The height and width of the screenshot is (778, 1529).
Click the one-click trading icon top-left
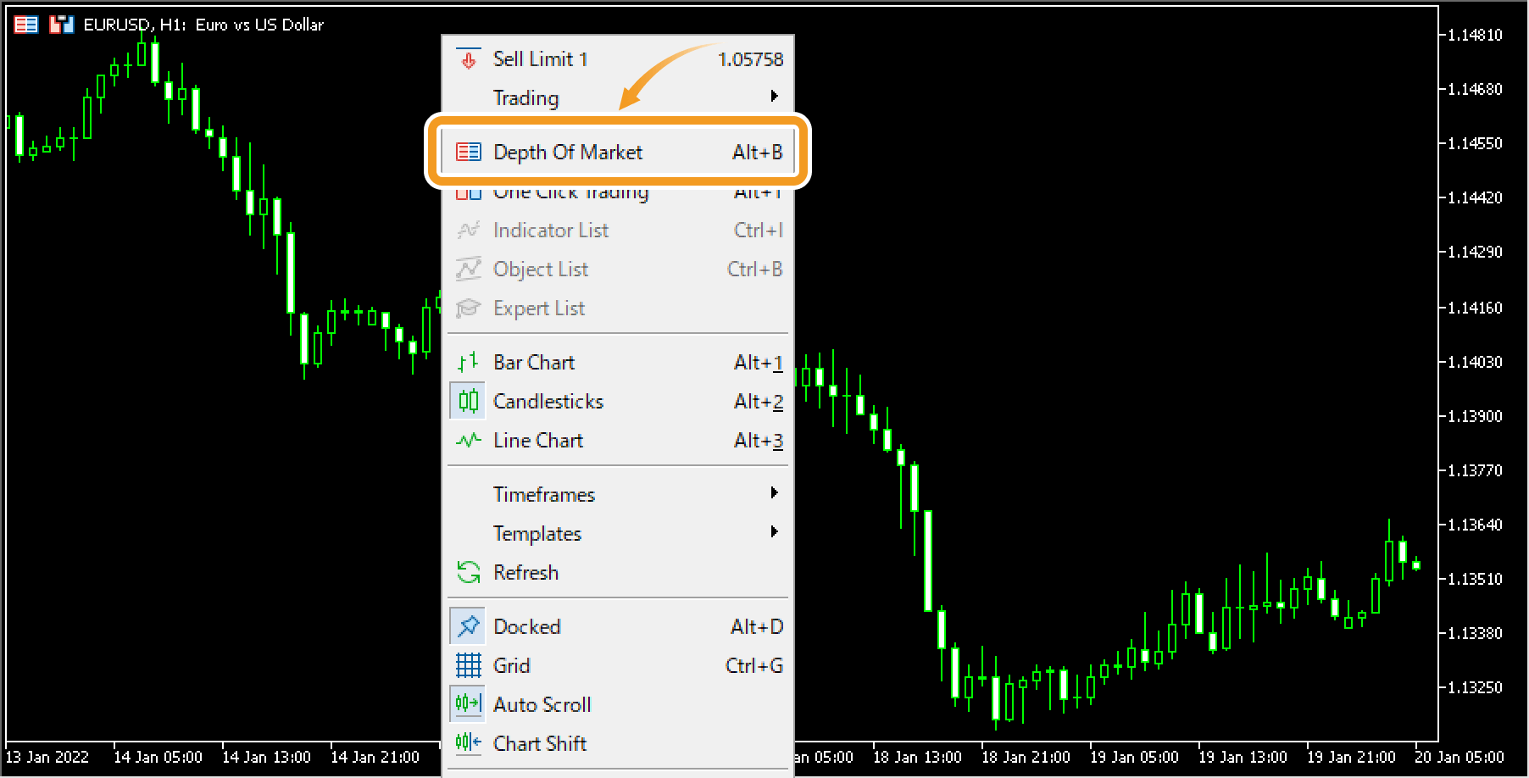click(59, 24)
